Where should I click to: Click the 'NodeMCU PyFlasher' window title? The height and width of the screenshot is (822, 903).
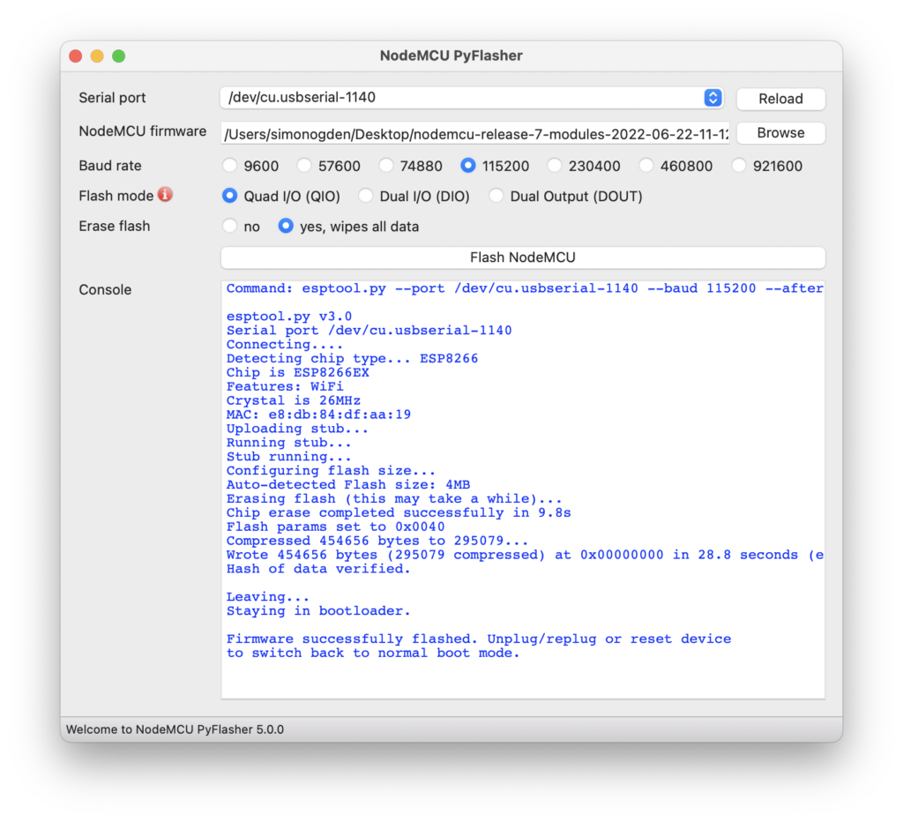pyautogui.click(x=451, y=56)
